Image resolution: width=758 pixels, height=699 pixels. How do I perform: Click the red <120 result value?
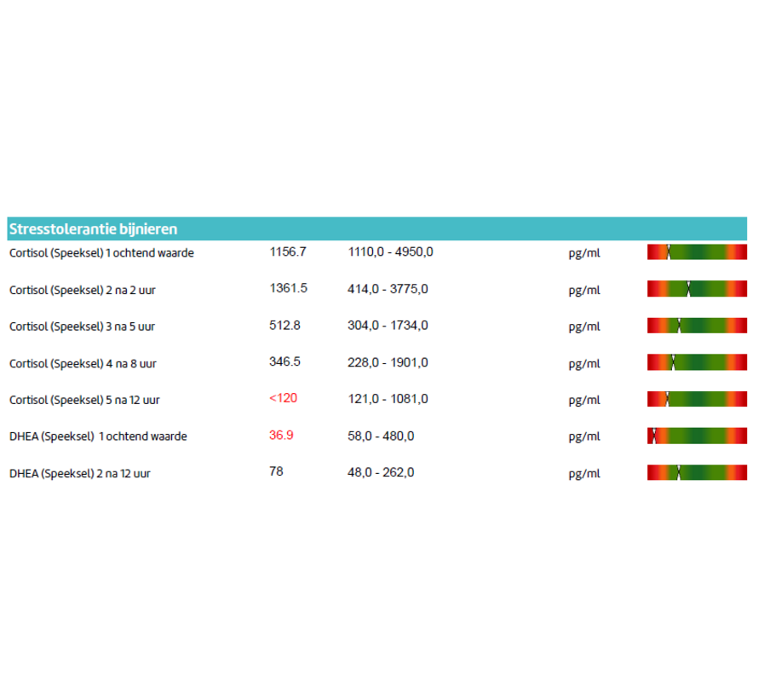click(x=283, y=398)
